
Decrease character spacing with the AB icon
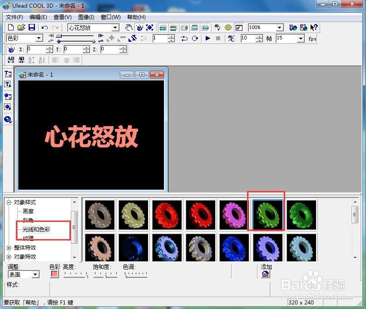coord(21,60)
